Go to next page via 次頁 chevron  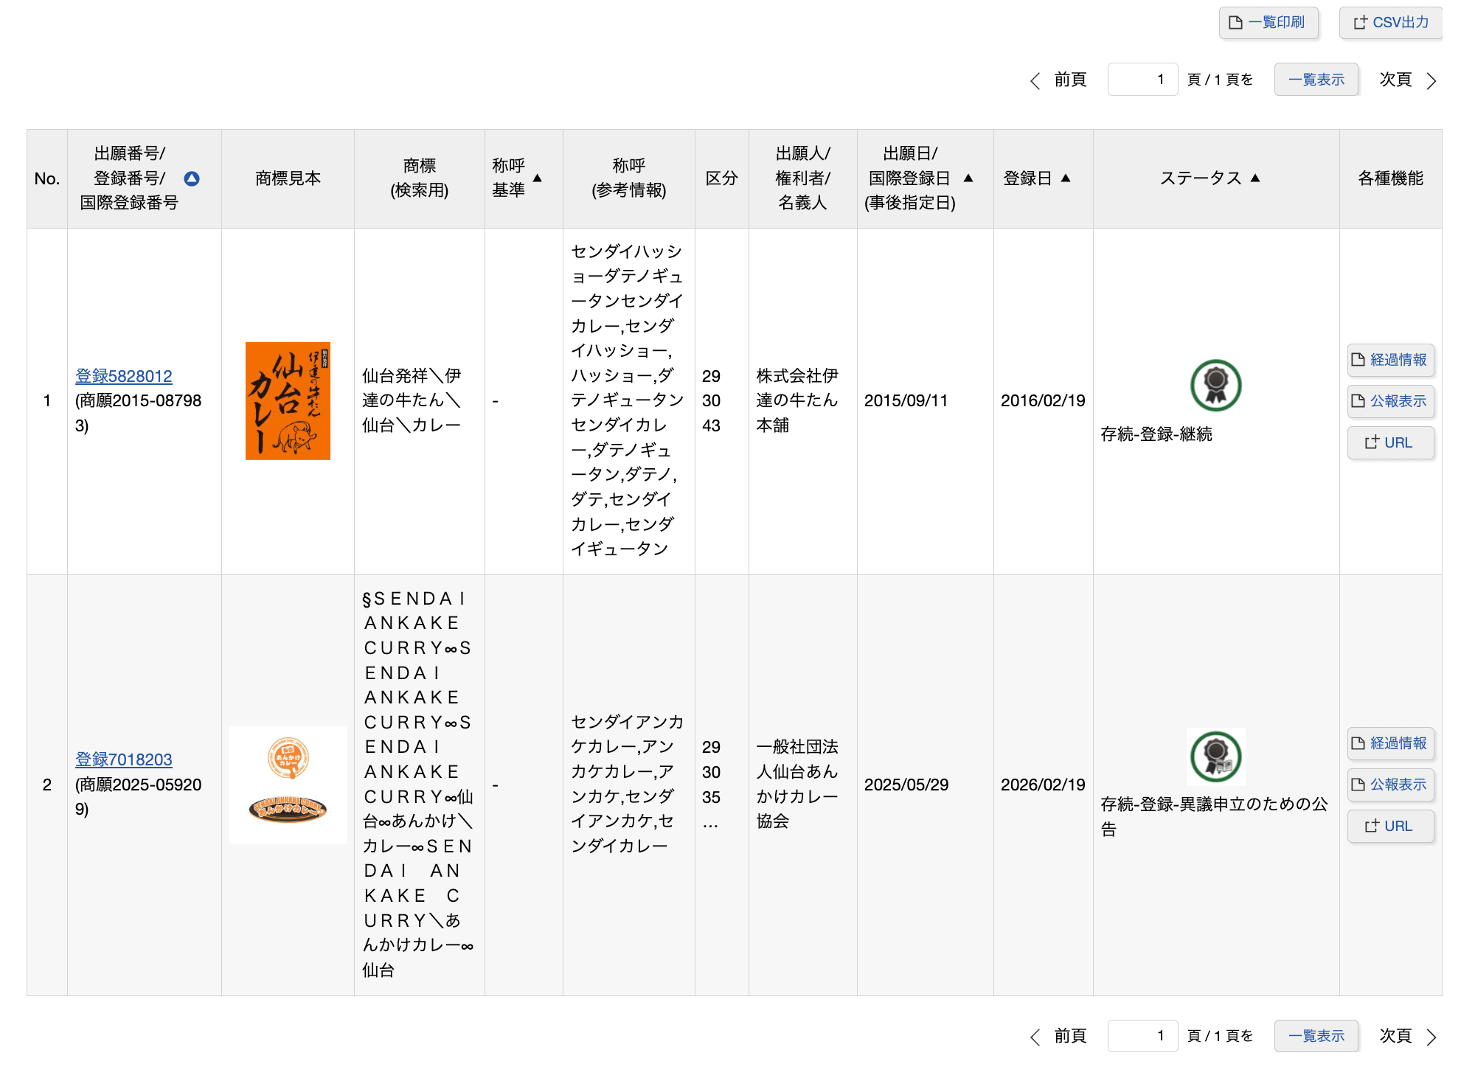(1431, 80)
